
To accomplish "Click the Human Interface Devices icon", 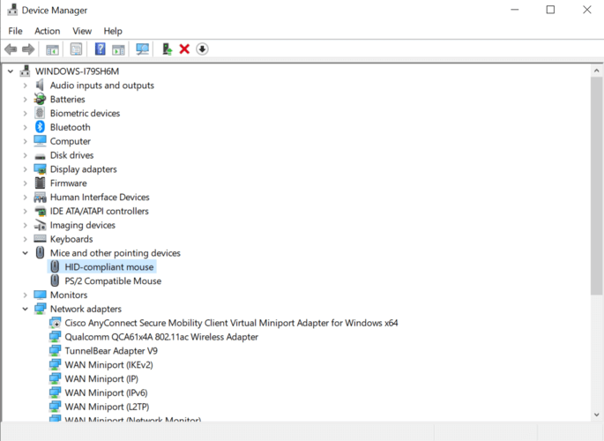I will (x=40, y=198).
